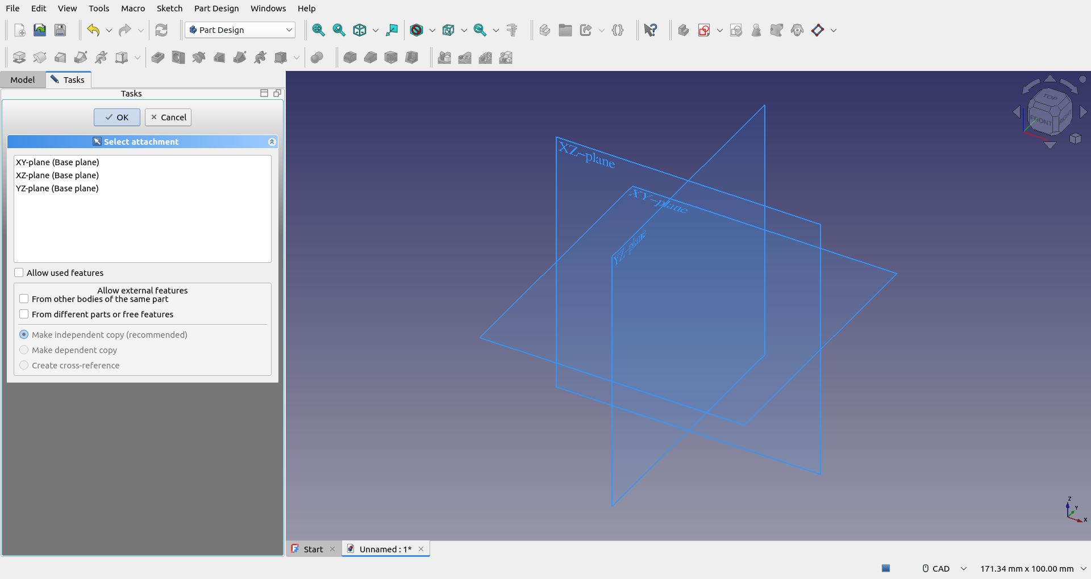Switch to the Start document tab
Viewport: 1091px width, 579px height.
pos(313,549)
